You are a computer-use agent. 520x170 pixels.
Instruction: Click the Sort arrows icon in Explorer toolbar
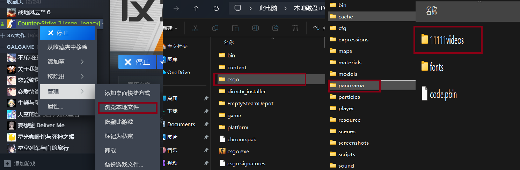point(316,28)
